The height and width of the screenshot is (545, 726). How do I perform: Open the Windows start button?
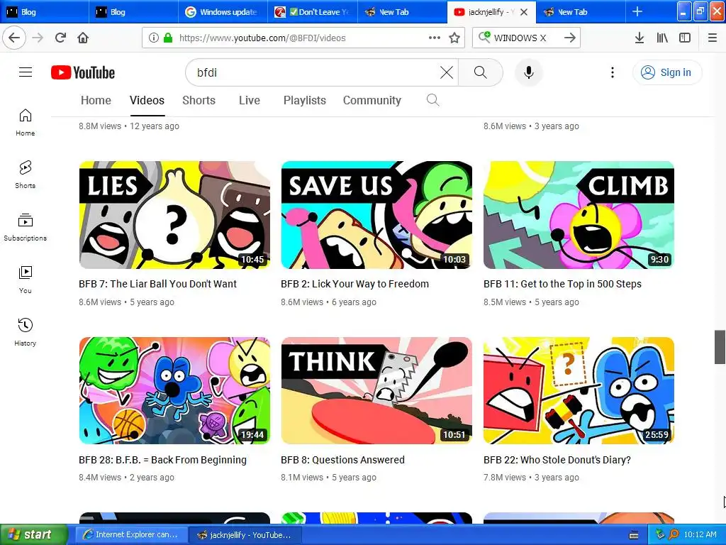pos(34,534)
